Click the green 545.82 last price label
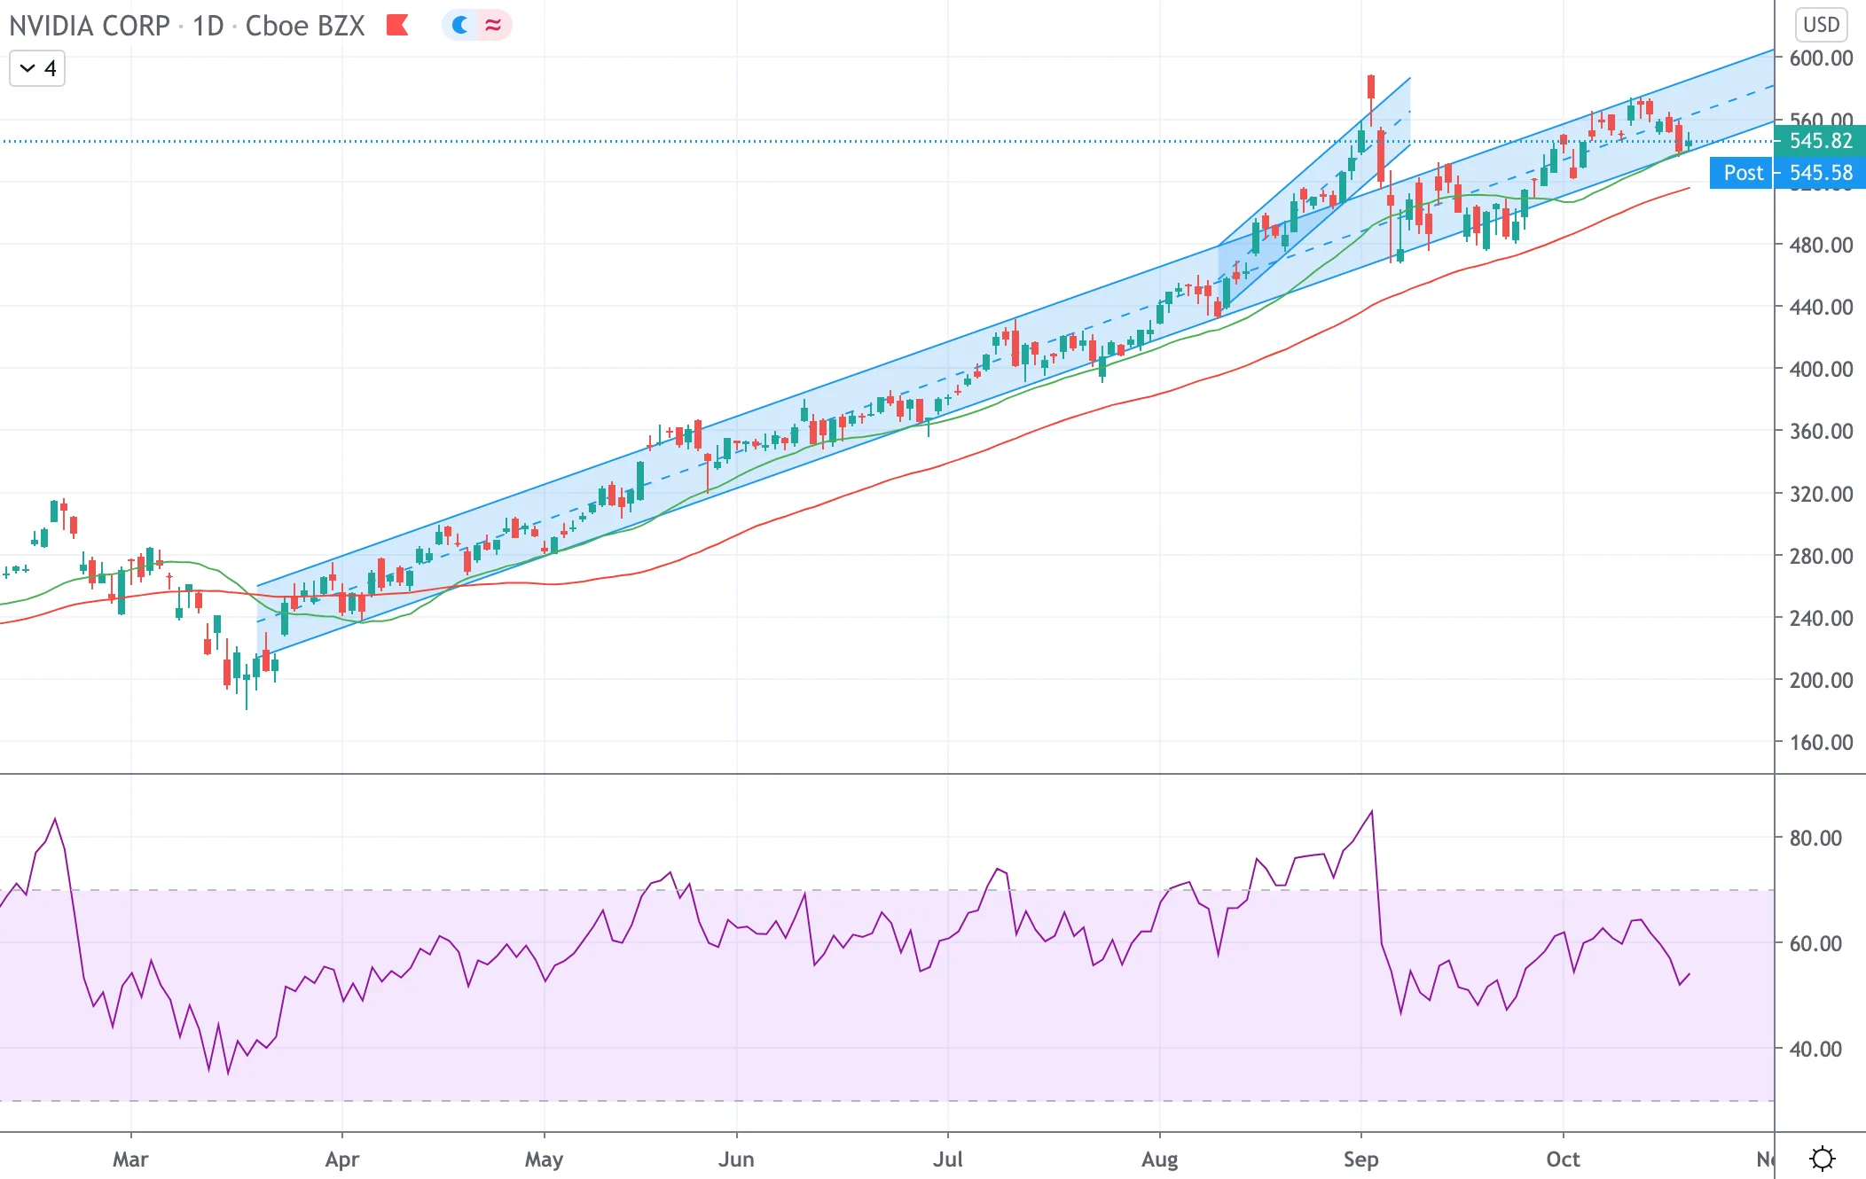 click(1820, 140)
